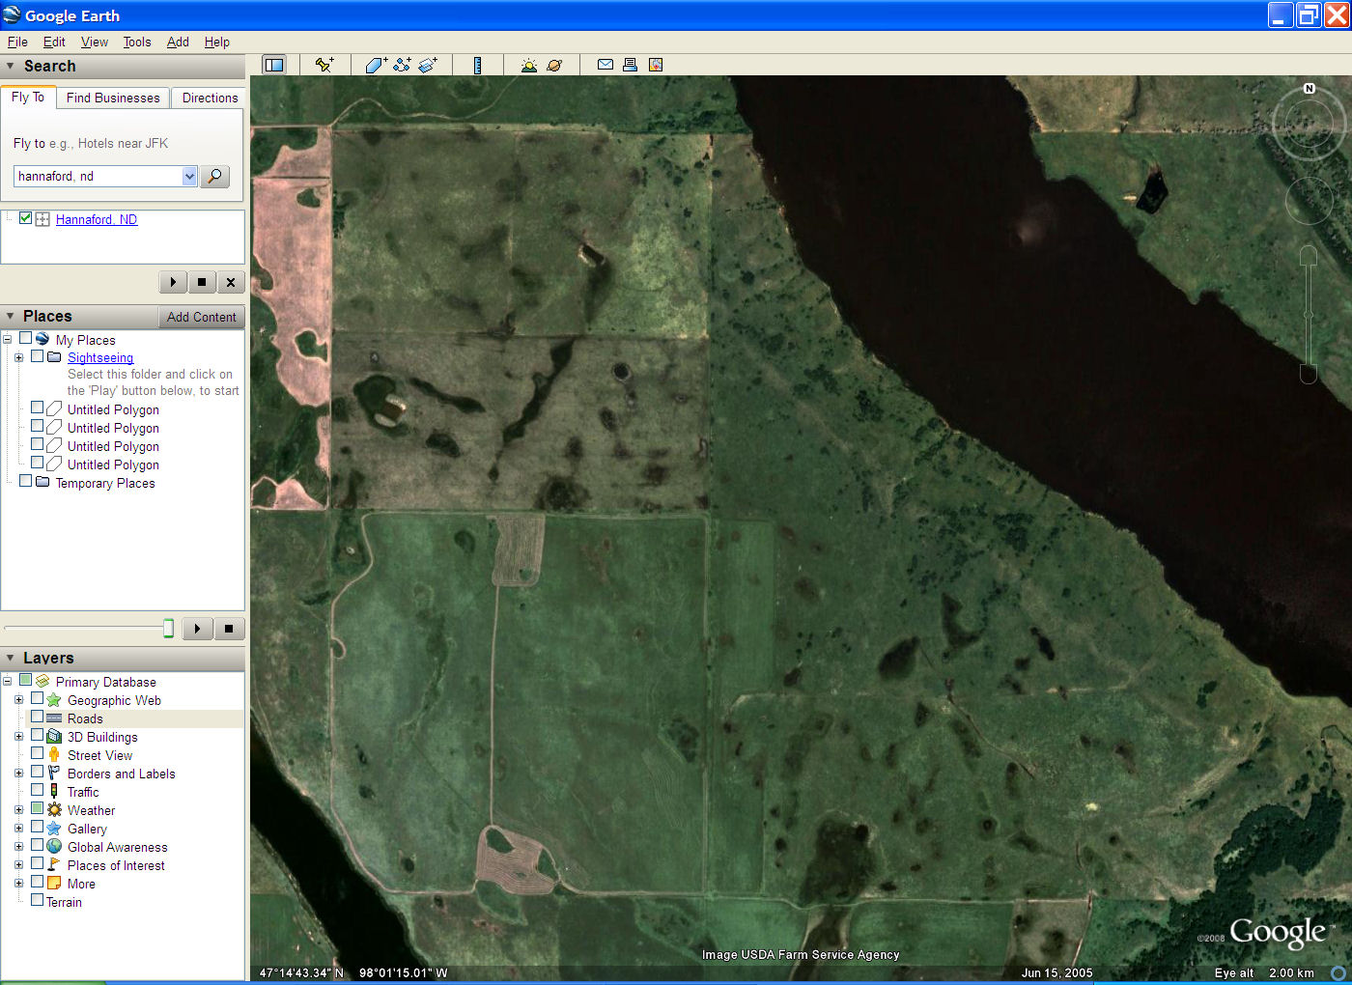Enable the Street View layer checkbox
Screen dimensions: 1352x985
pyautogui.click(x=37, y=753)
